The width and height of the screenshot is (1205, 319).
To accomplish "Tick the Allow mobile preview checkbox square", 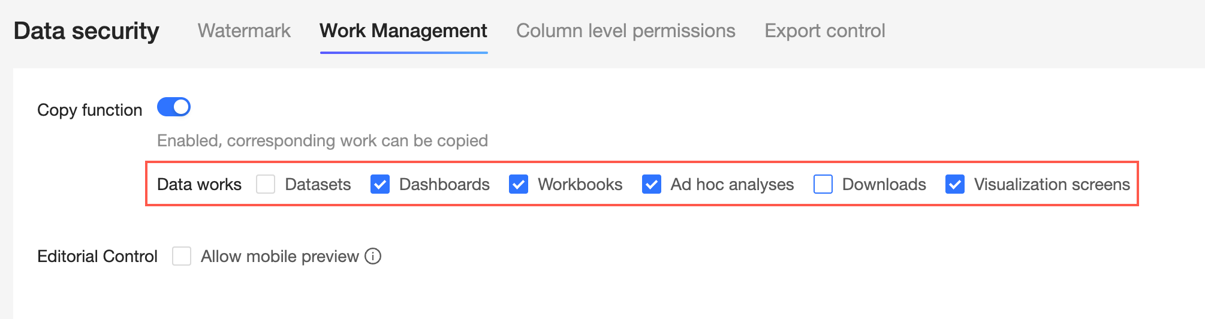I will 182,257.
